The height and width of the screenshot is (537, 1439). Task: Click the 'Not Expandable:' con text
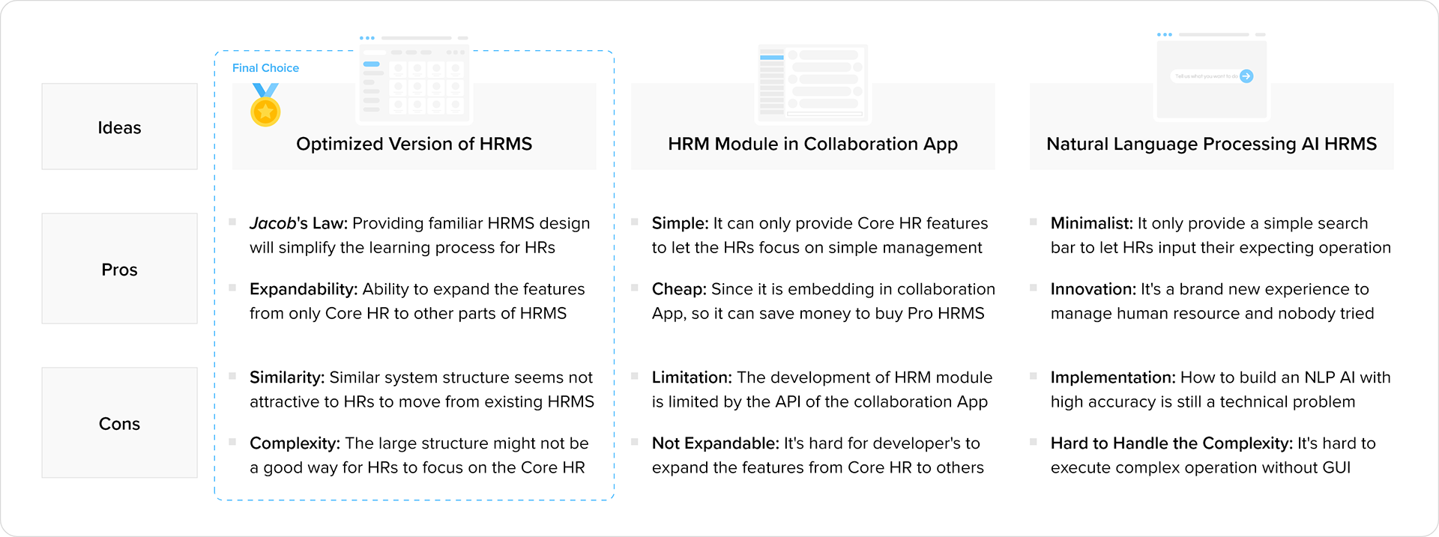pyautogui.click(x=716, y=444)
